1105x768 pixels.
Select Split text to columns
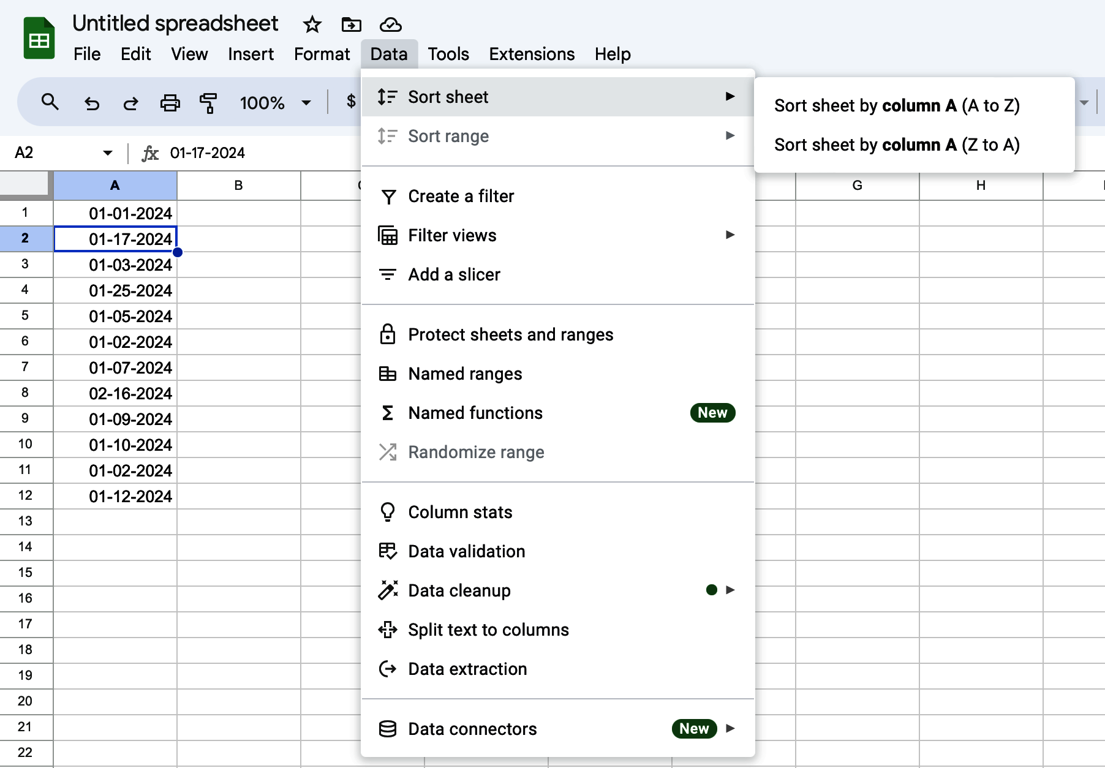[558, 630]
